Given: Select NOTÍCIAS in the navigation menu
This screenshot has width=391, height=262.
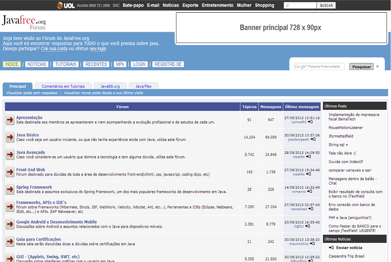Looking at the screenshot, I should pyautogui.click(x=37, y=64).
